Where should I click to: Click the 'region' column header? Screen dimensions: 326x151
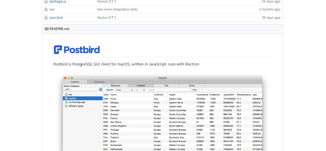[x=172, y=95]
